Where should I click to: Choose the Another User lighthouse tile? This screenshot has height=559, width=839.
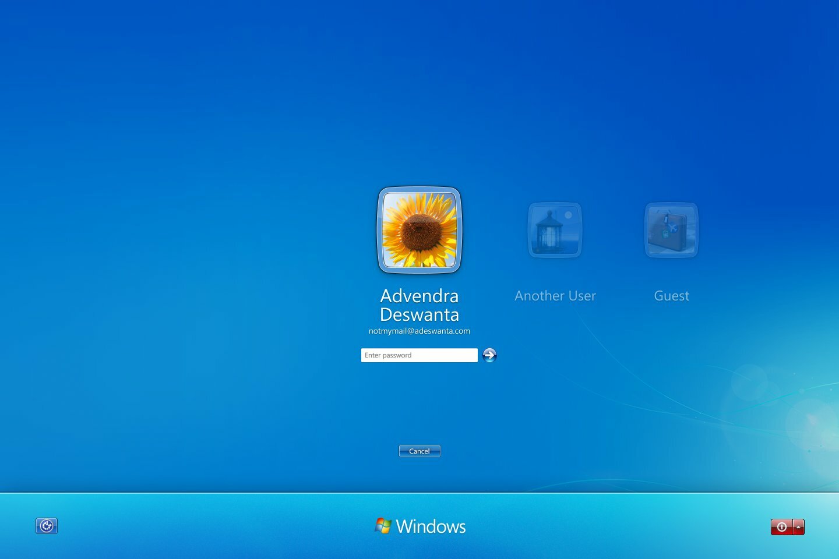point(555,230)
